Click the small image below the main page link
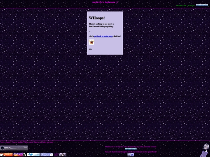 pos(91,42)
